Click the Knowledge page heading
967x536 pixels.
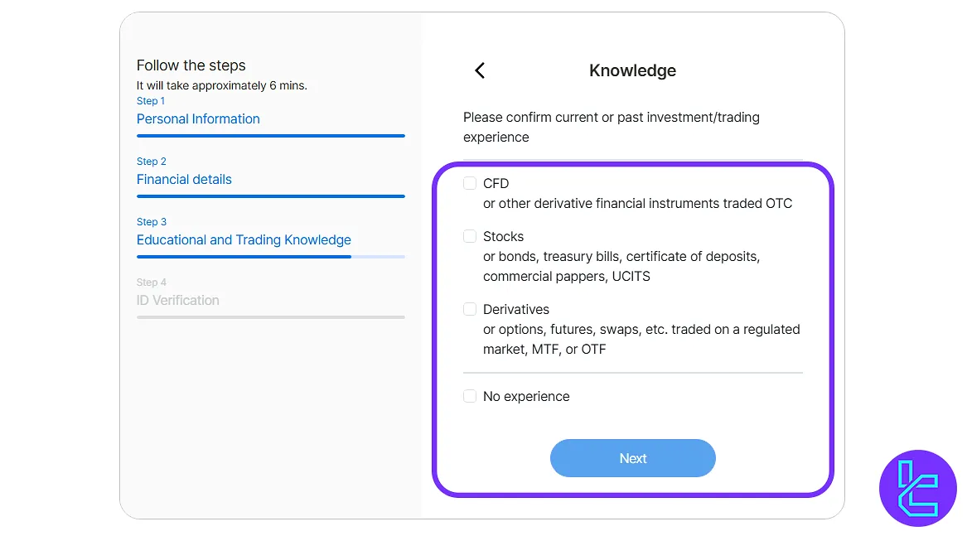(x=632, y=71)
